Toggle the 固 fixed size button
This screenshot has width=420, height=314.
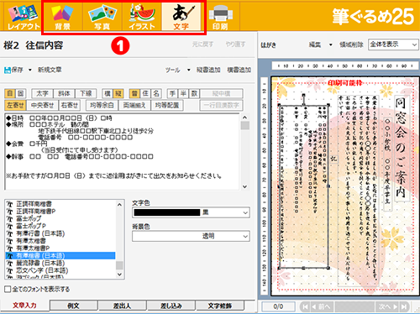coord(21,93)
